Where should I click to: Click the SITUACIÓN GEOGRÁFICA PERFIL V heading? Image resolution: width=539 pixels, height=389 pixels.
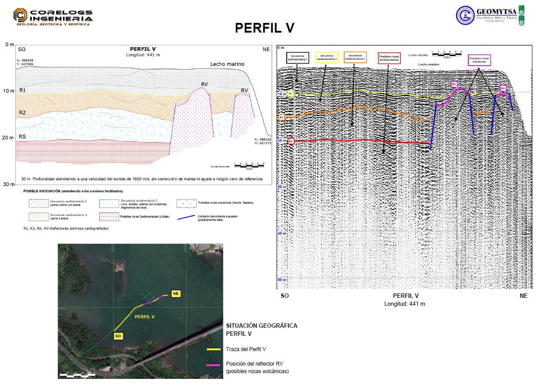point(262,330)
